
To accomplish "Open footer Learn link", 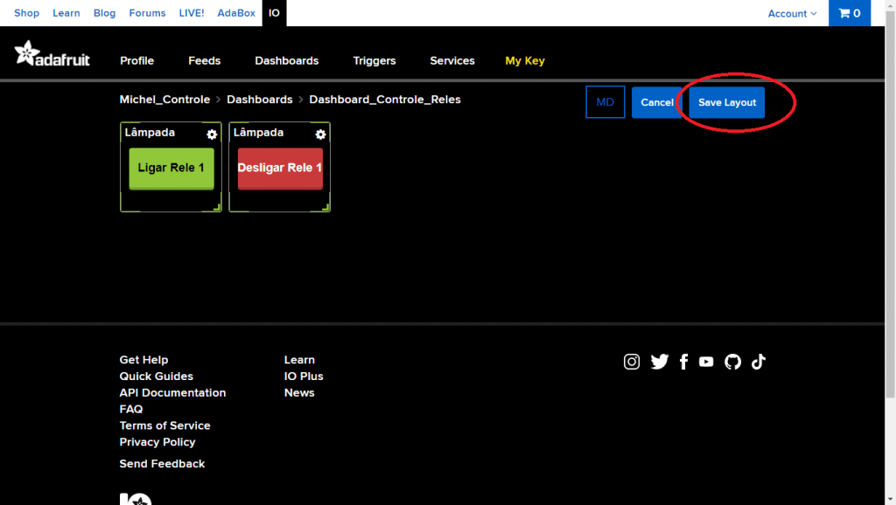I will click(299, 359).
